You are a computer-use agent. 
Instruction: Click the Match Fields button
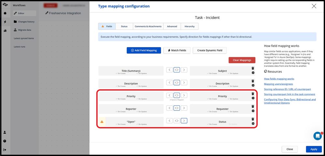point(177,50)
